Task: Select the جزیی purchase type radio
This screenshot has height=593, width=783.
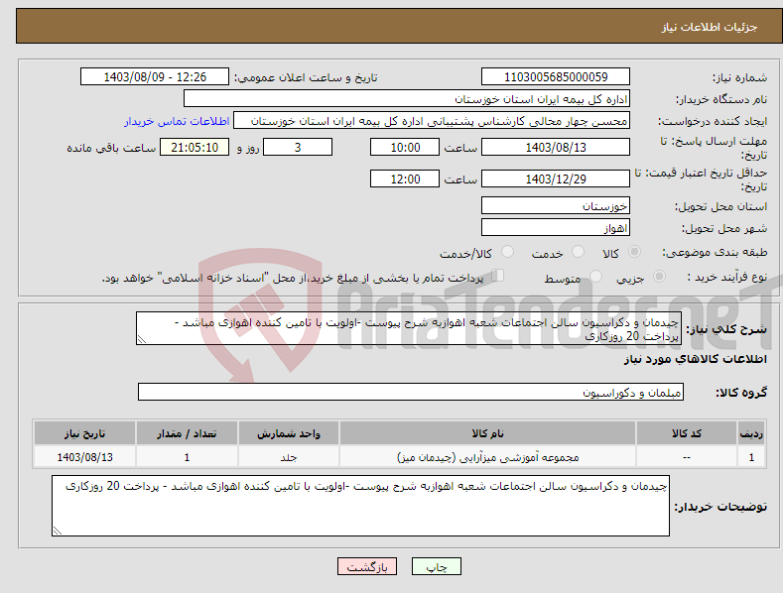Action: (x=659, y=276)
